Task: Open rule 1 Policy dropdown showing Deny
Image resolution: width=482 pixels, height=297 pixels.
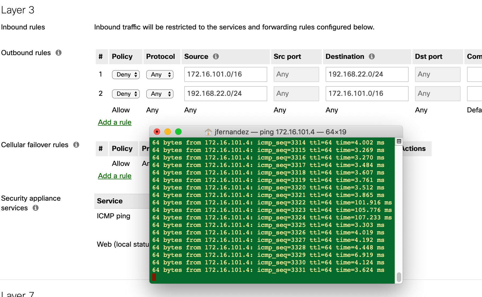Action: coord(126,74)
